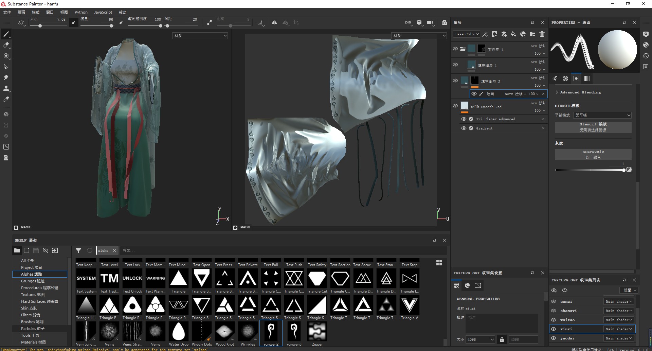Open the Base Color channel dropdown
This screenshot has height=351, width=652.
coord(467,34)
